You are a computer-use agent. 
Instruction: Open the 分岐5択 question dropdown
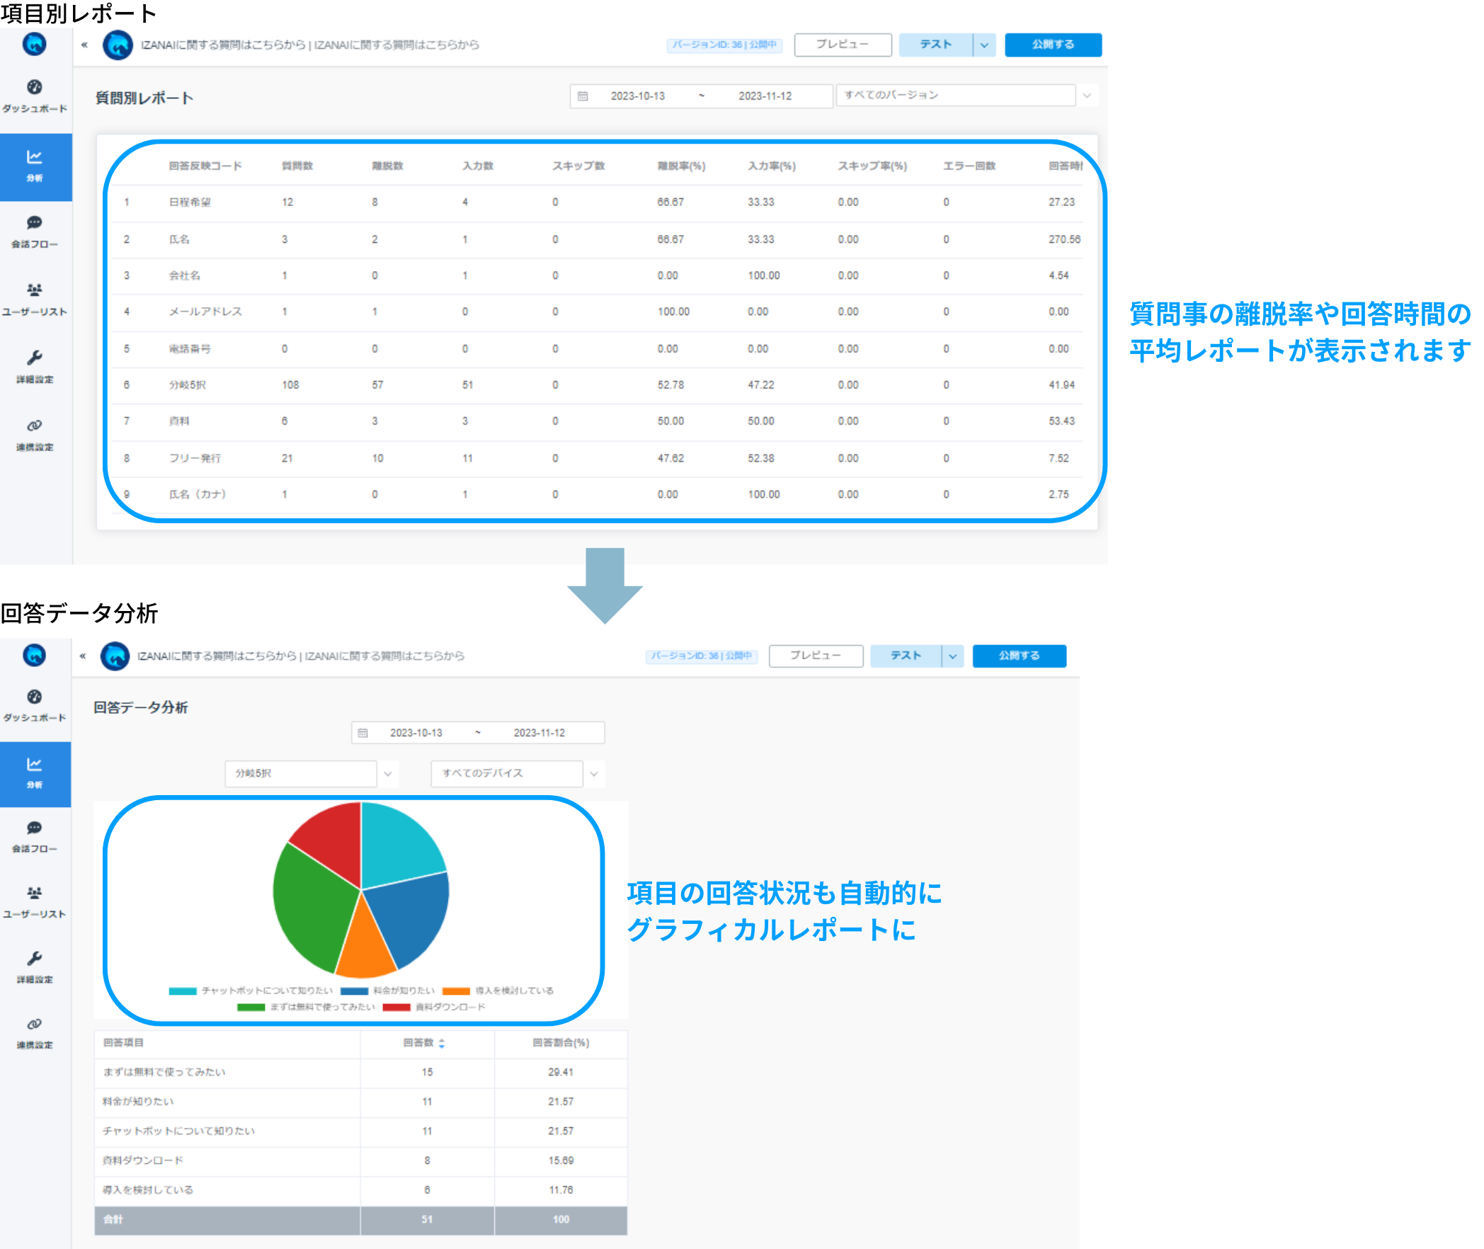point(387,774)
